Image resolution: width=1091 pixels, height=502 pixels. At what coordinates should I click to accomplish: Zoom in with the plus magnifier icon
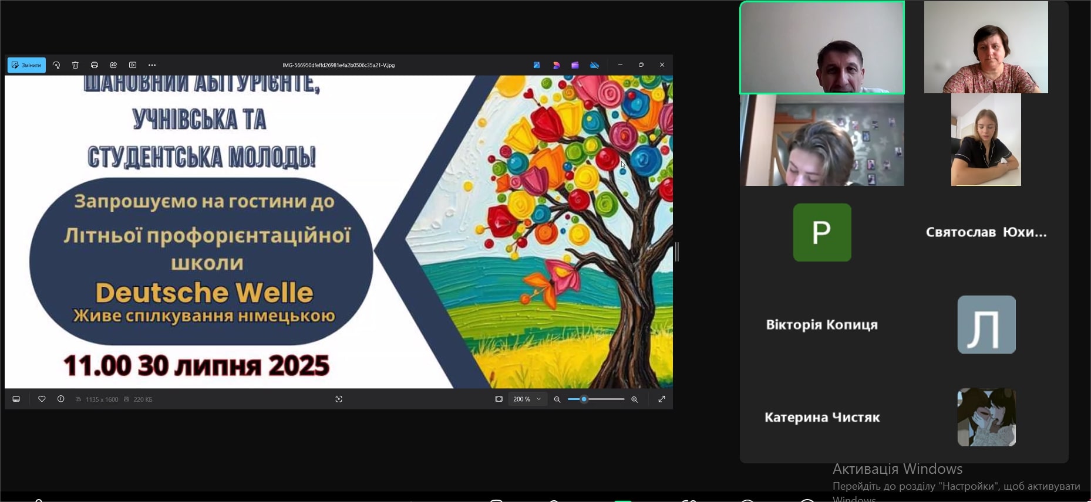click(634, 399)
